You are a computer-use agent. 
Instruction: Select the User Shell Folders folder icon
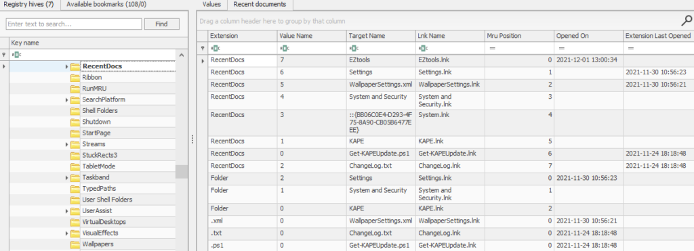coord(75,200)
